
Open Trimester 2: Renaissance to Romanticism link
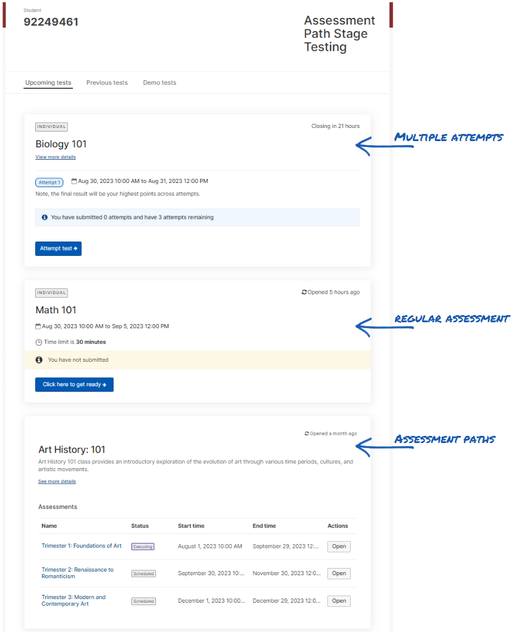(77, 573)
